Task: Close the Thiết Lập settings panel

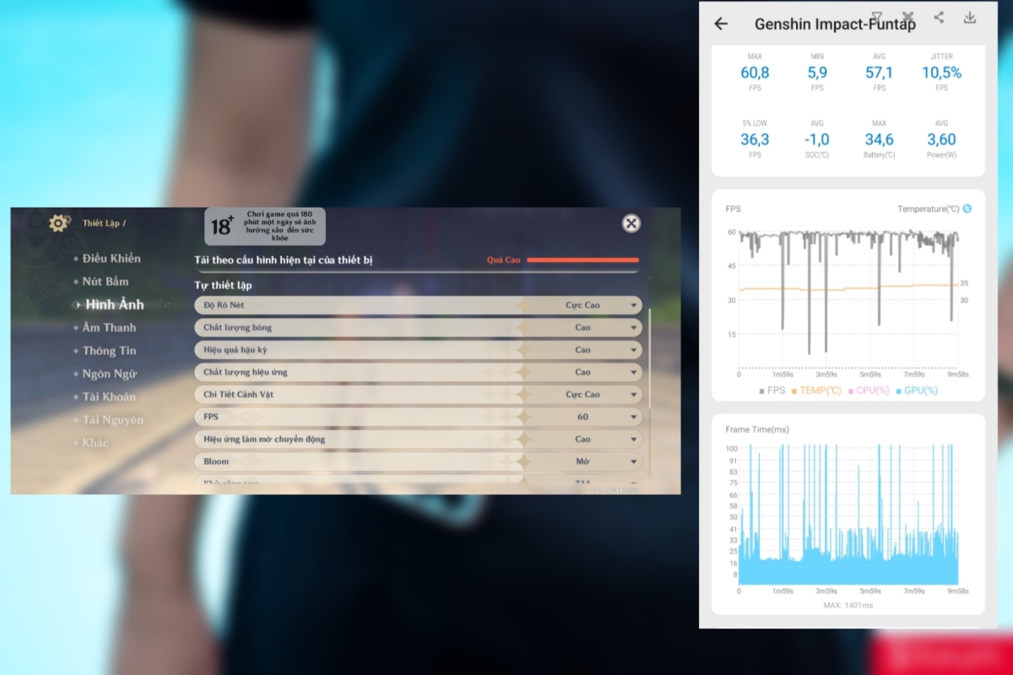Action: click(x=631, y=223)
